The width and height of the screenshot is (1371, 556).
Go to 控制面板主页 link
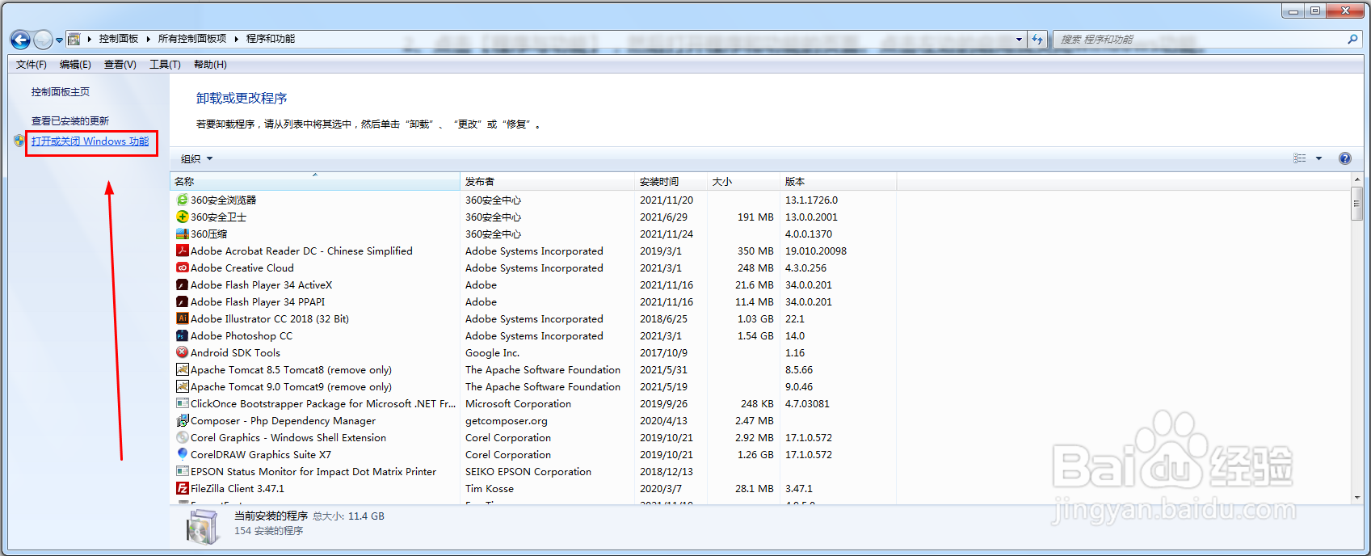[x=61, y=92]
